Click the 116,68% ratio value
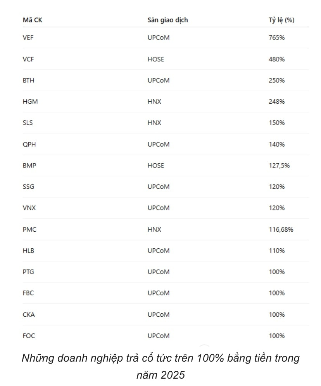The width and height of the screenshot is (321, 386). pyautogui.click(x=281, y=229)
